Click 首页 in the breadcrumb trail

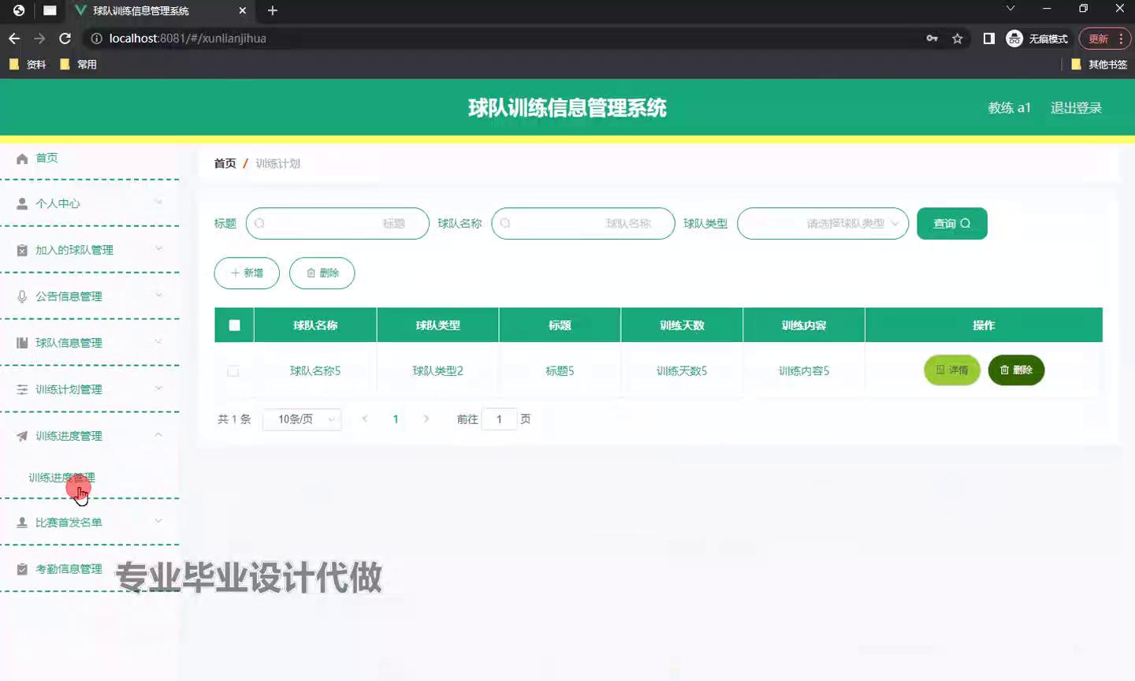[x=224, y=163]
